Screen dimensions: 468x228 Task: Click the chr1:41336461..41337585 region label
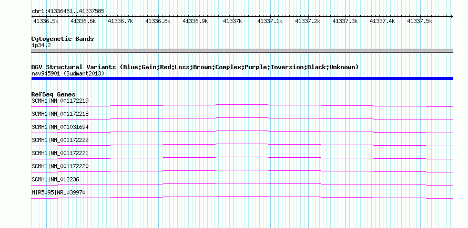pos(68,12)
